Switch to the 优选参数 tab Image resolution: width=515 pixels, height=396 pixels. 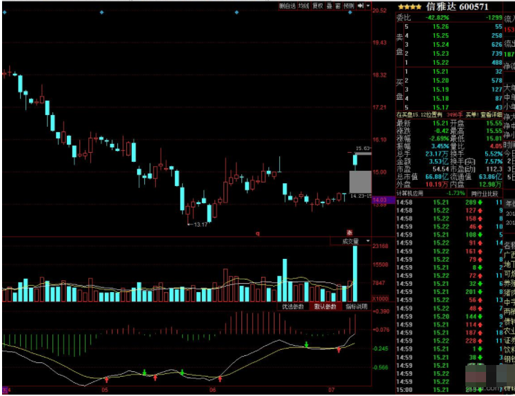coord(293,306)
